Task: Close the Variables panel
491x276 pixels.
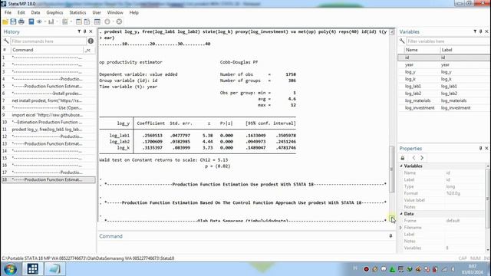Action: (x=486, y=31)
